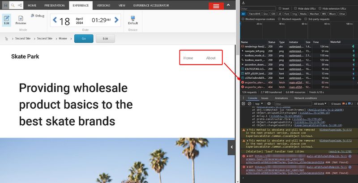Viewport: 358px width, 183px height.
Task: Enable the Invert filter checkbox
Action: click(280, 8)
